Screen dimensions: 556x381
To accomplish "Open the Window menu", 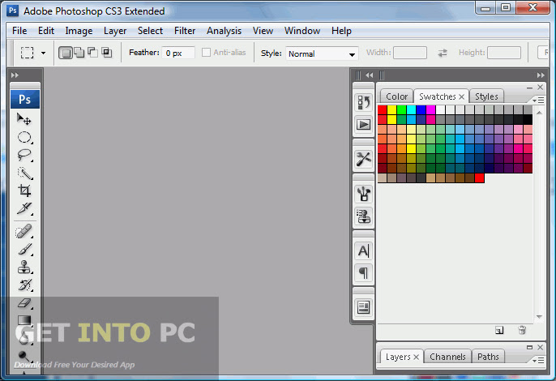I will 302,31.
